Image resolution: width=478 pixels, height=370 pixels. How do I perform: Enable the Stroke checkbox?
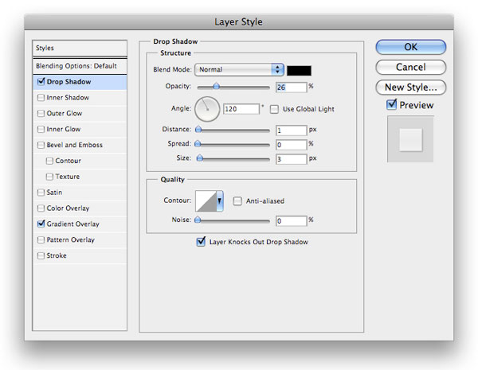41,255
